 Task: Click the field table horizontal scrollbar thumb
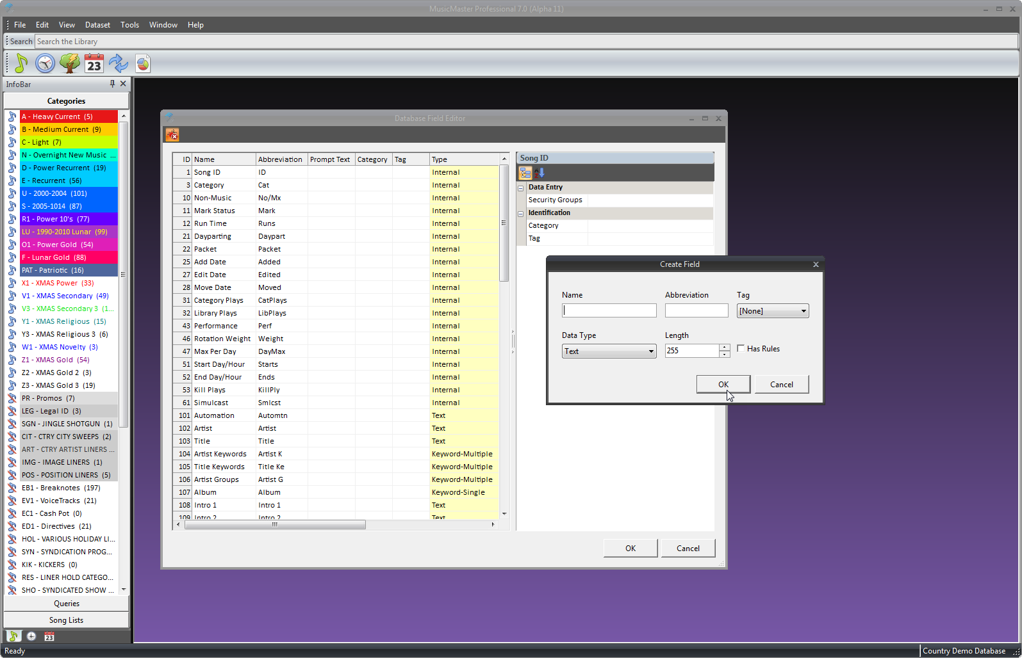click(275, 524)
